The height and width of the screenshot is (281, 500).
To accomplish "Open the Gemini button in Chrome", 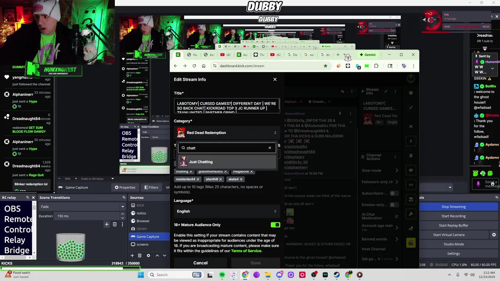I will pyautogui.click(x=368, y=55).
